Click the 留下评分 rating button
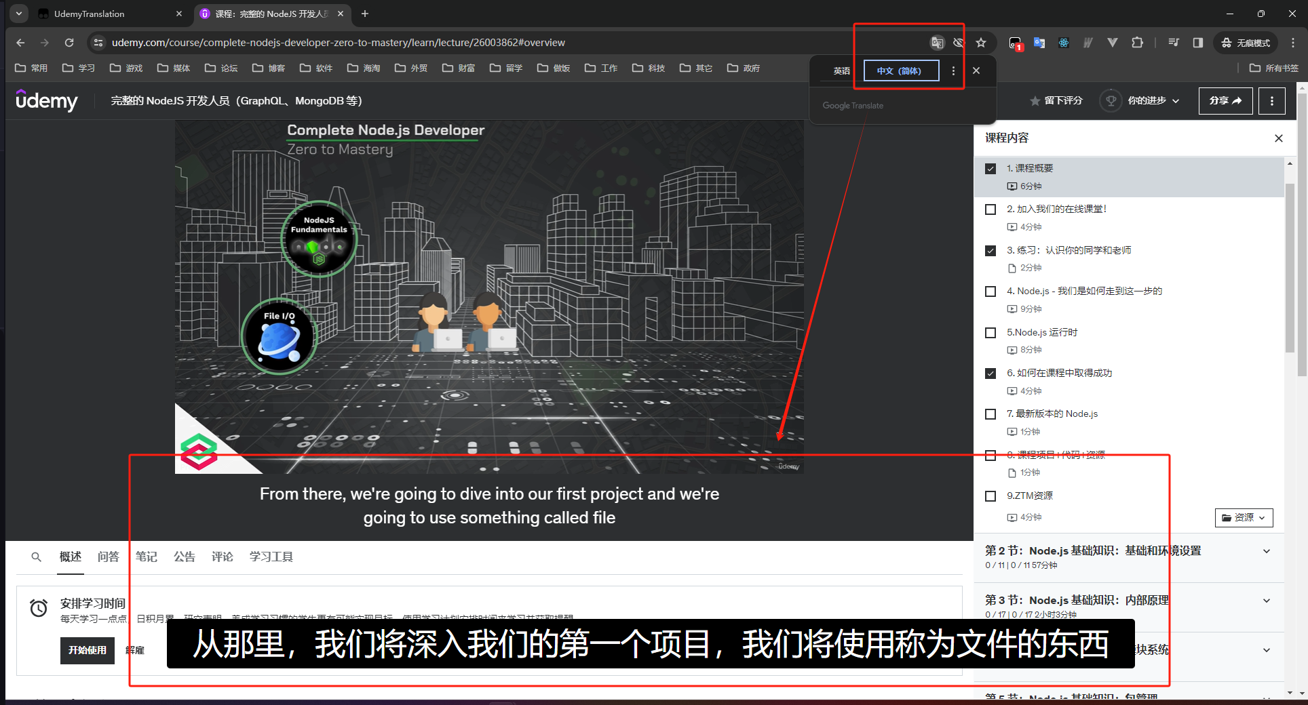Image resolution: width=1308 pixels, height=705 pixels. pyautogui.click(x=1056, y=100)
